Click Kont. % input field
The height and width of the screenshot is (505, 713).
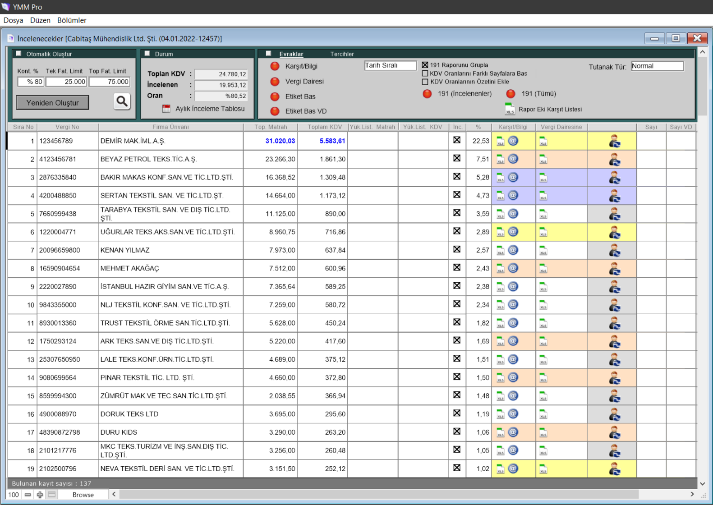point(31,82)
